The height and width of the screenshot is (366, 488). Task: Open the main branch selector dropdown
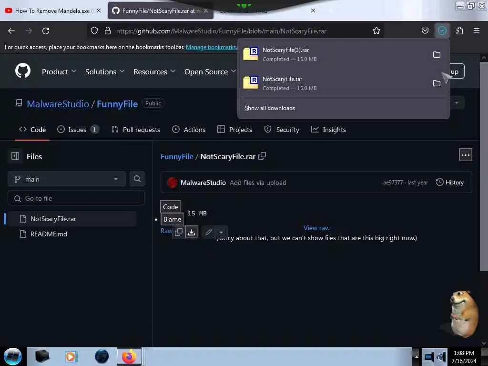click(x=67, y=179)
